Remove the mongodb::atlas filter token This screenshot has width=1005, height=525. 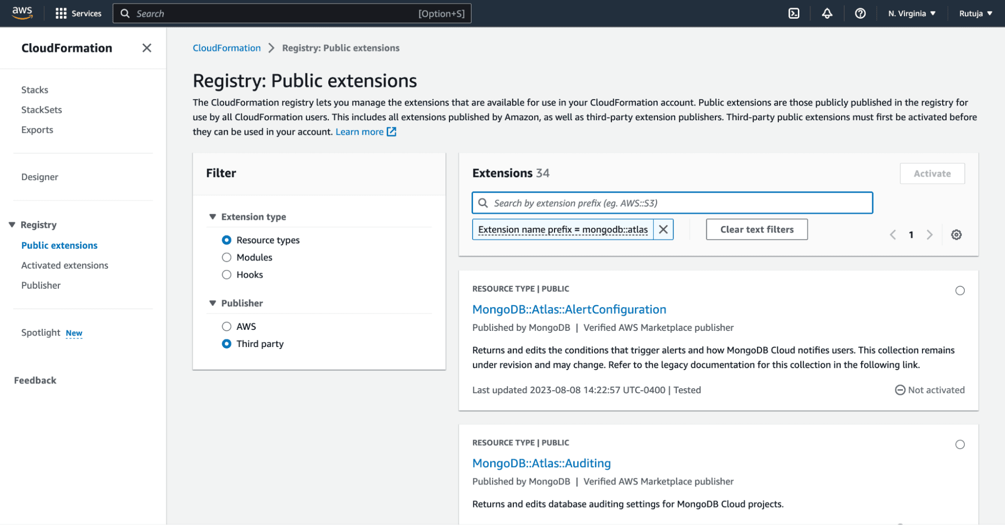(663, 229)
